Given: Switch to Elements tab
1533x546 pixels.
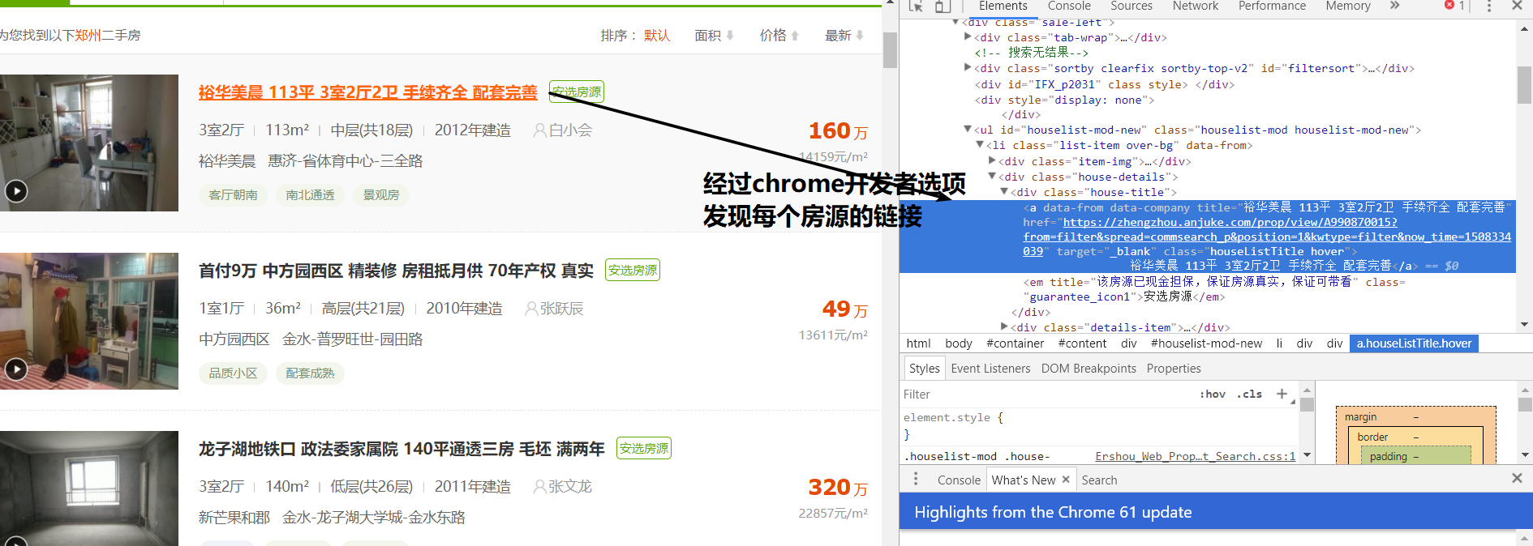Looking at the screenshot, I should tap(1003, 6).
